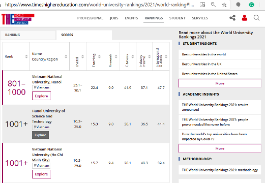Click the browser address bar URL
The image size is (265, 183).
pos(100,5)
